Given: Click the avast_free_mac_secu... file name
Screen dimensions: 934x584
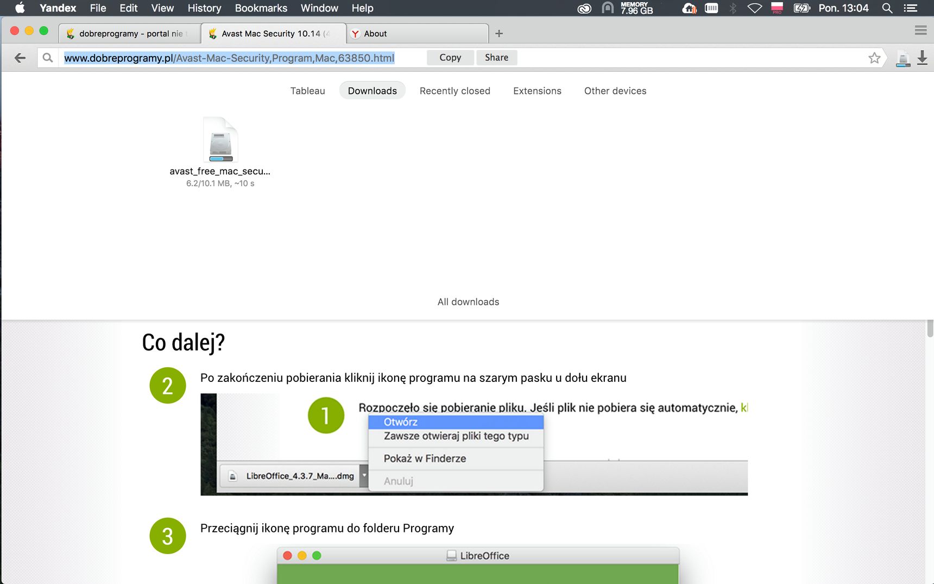Looking at the screenshot, I should [220, 171].
